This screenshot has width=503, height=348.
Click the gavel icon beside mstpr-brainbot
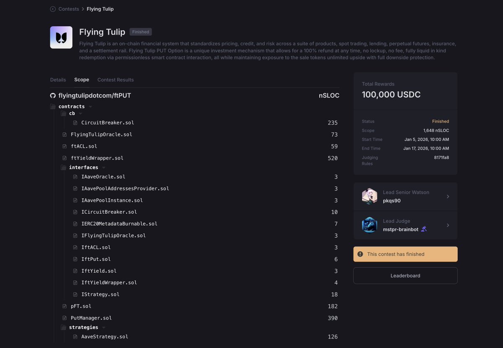(424, 229)
